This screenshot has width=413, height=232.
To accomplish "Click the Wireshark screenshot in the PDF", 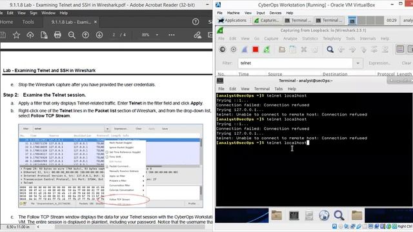I will 110,166.
